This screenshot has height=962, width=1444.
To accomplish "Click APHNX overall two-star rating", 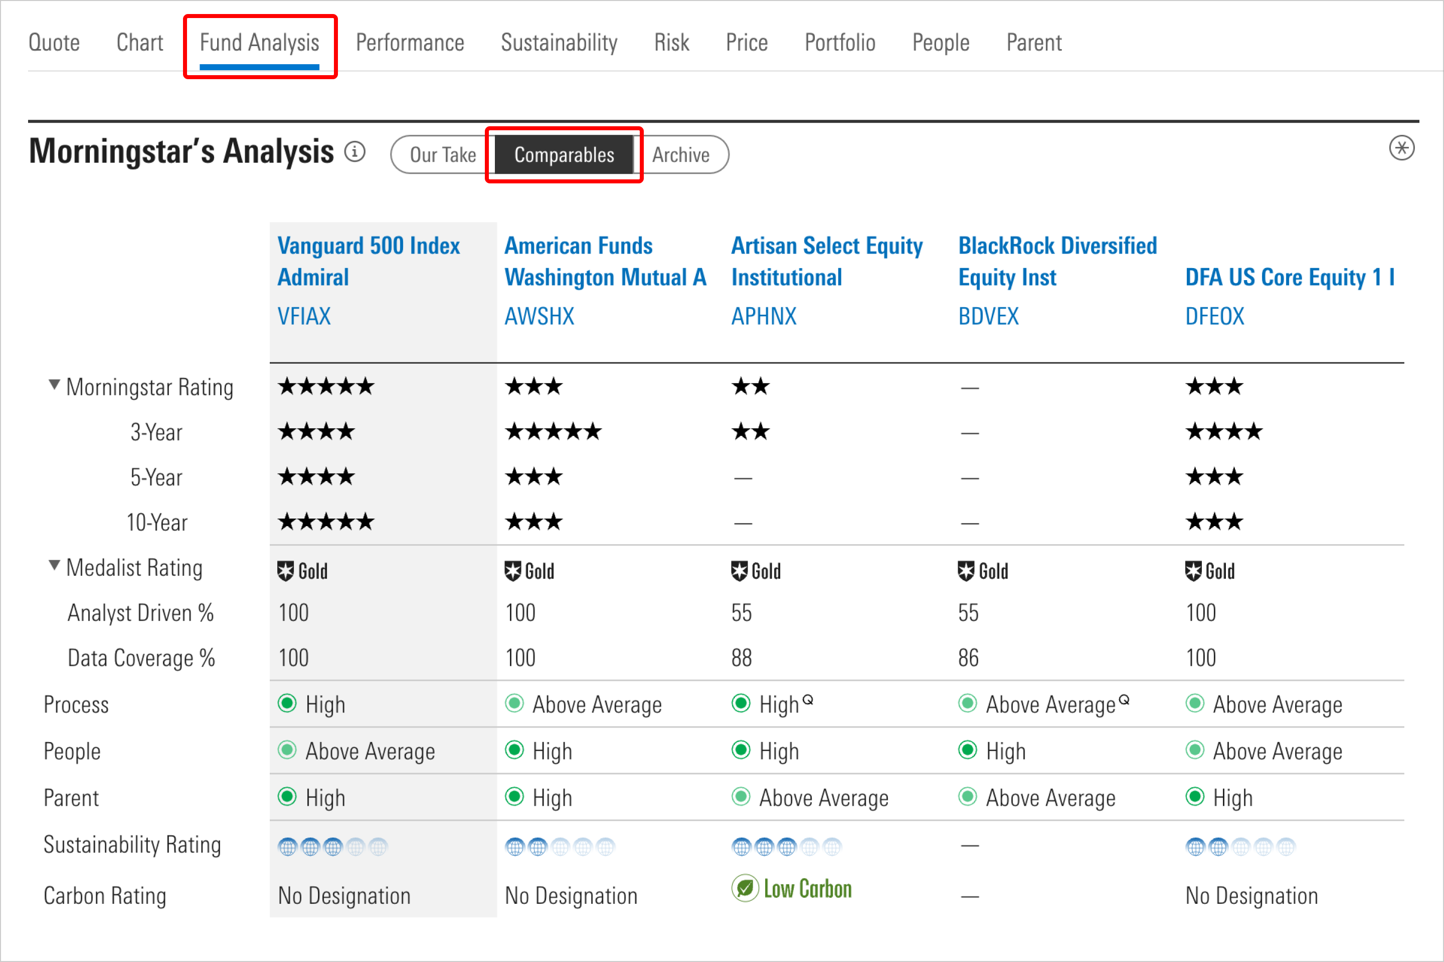I will [x=750, y=386].
